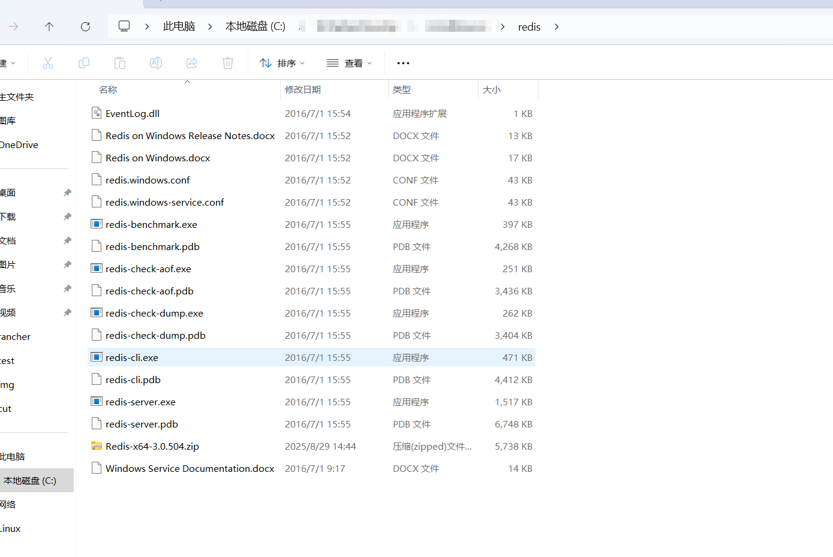Viewport: 833px width, 557px height.
Task: Open OneDrive in the sidebar
Action: 19,144
